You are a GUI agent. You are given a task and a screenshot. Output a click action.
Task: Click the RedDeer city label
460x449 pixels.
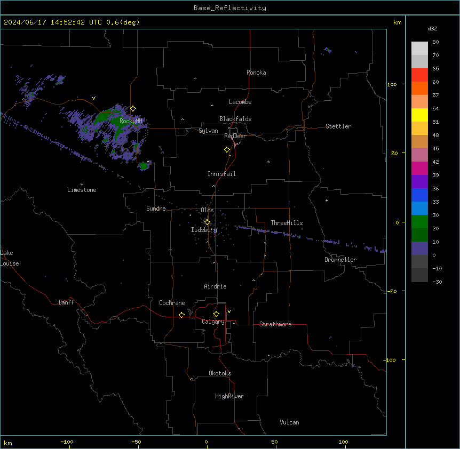[x=235, y=136]
